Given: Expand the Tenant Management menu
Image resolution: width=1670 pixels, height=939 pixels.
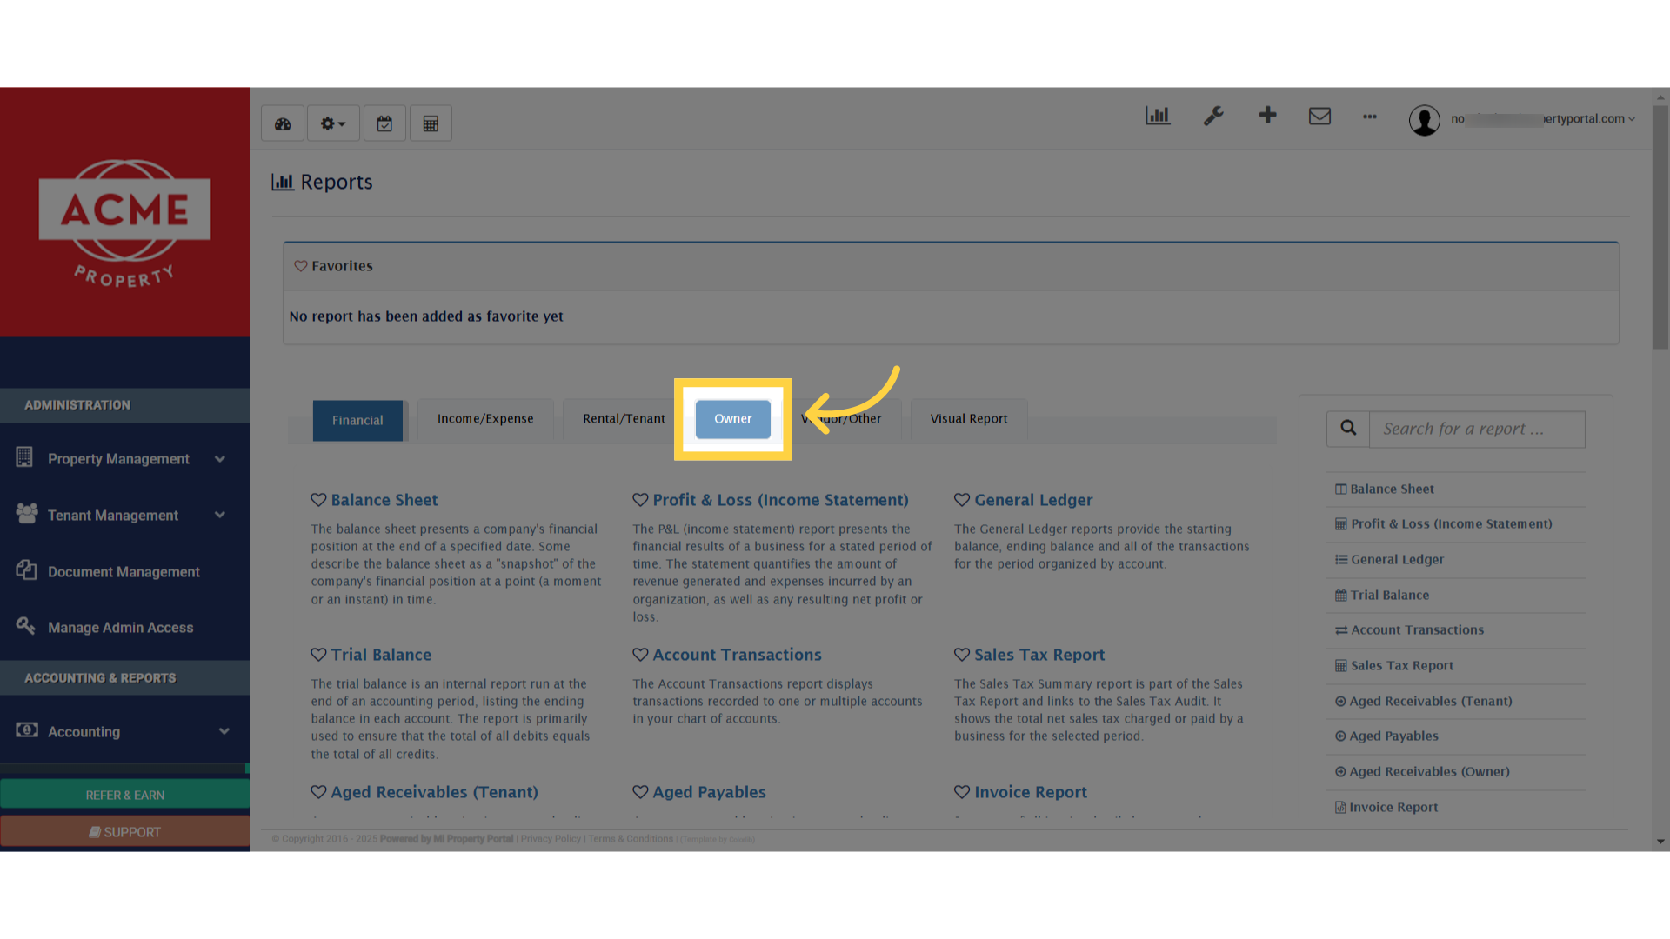Looking at the screenshot, I should click(220, 515).
